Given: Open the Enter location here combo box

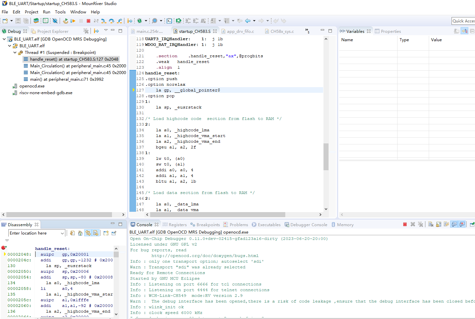Looking at the screenshot, I should click(x=37, y=233).
